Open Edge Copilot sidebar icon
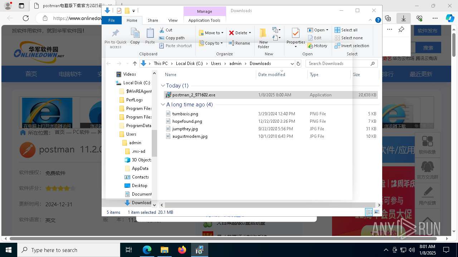The image size is (458, 257). [450, 18]
